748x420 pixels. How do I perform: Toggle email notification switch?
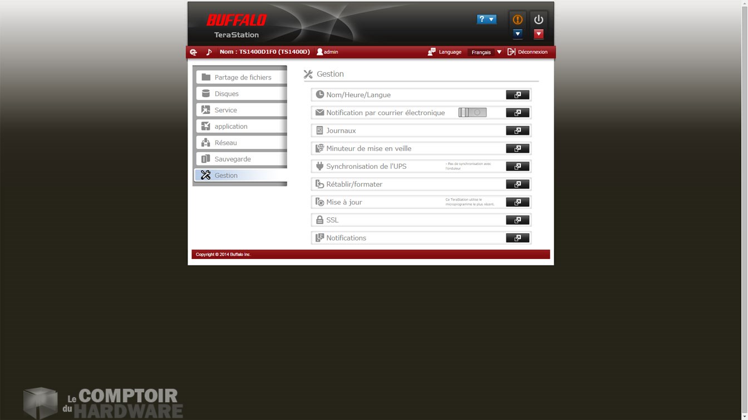tap(472, 113)
